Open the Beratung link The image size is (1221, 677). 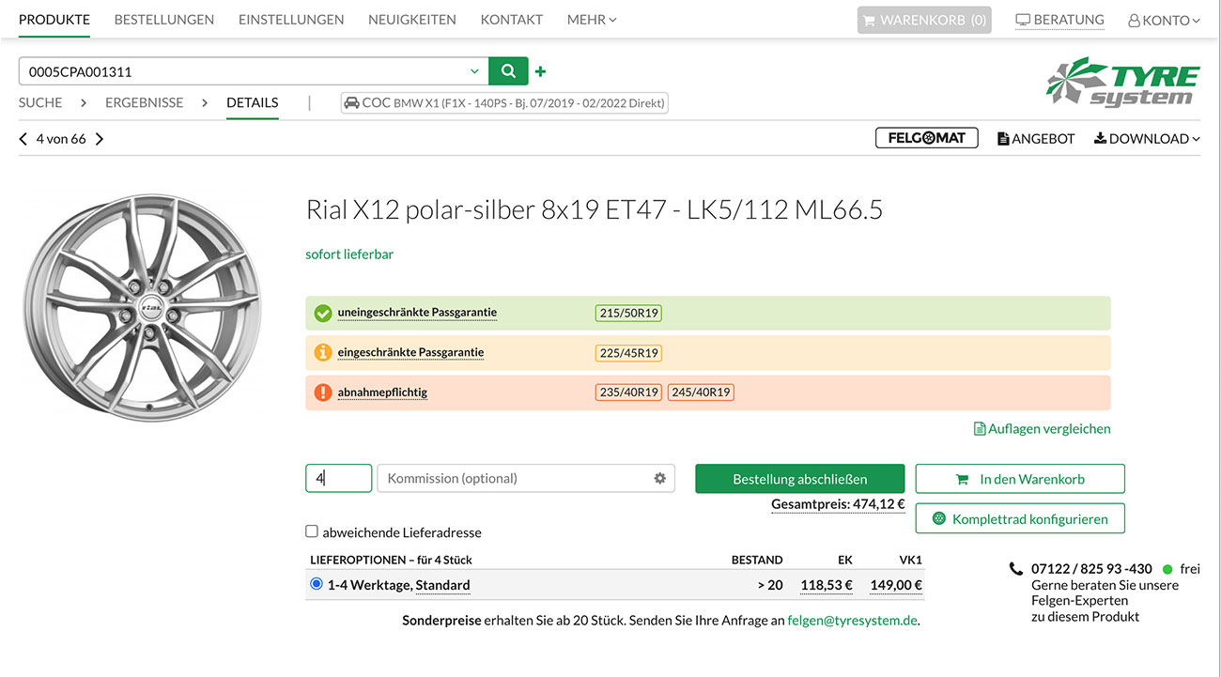pyautogui.click(x=1059, y=20)
